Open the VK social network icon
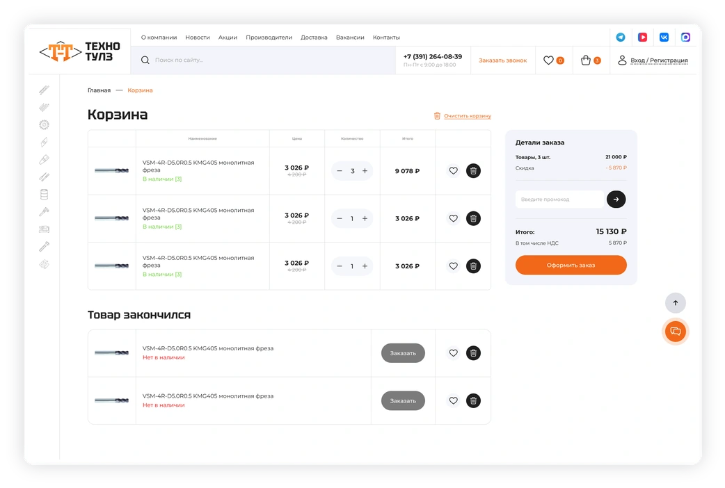 (x=664, y=38)
